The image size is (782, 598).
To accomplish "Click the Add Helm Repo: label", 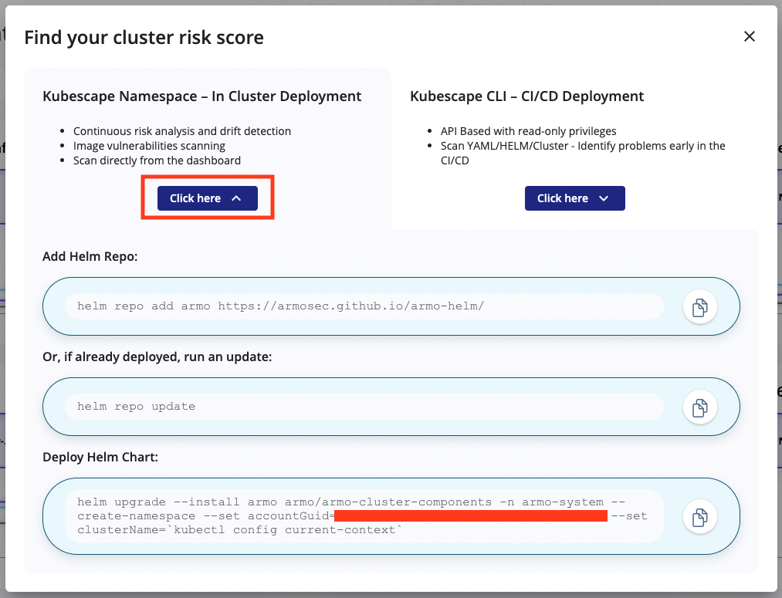I will (x=90, y=257).
